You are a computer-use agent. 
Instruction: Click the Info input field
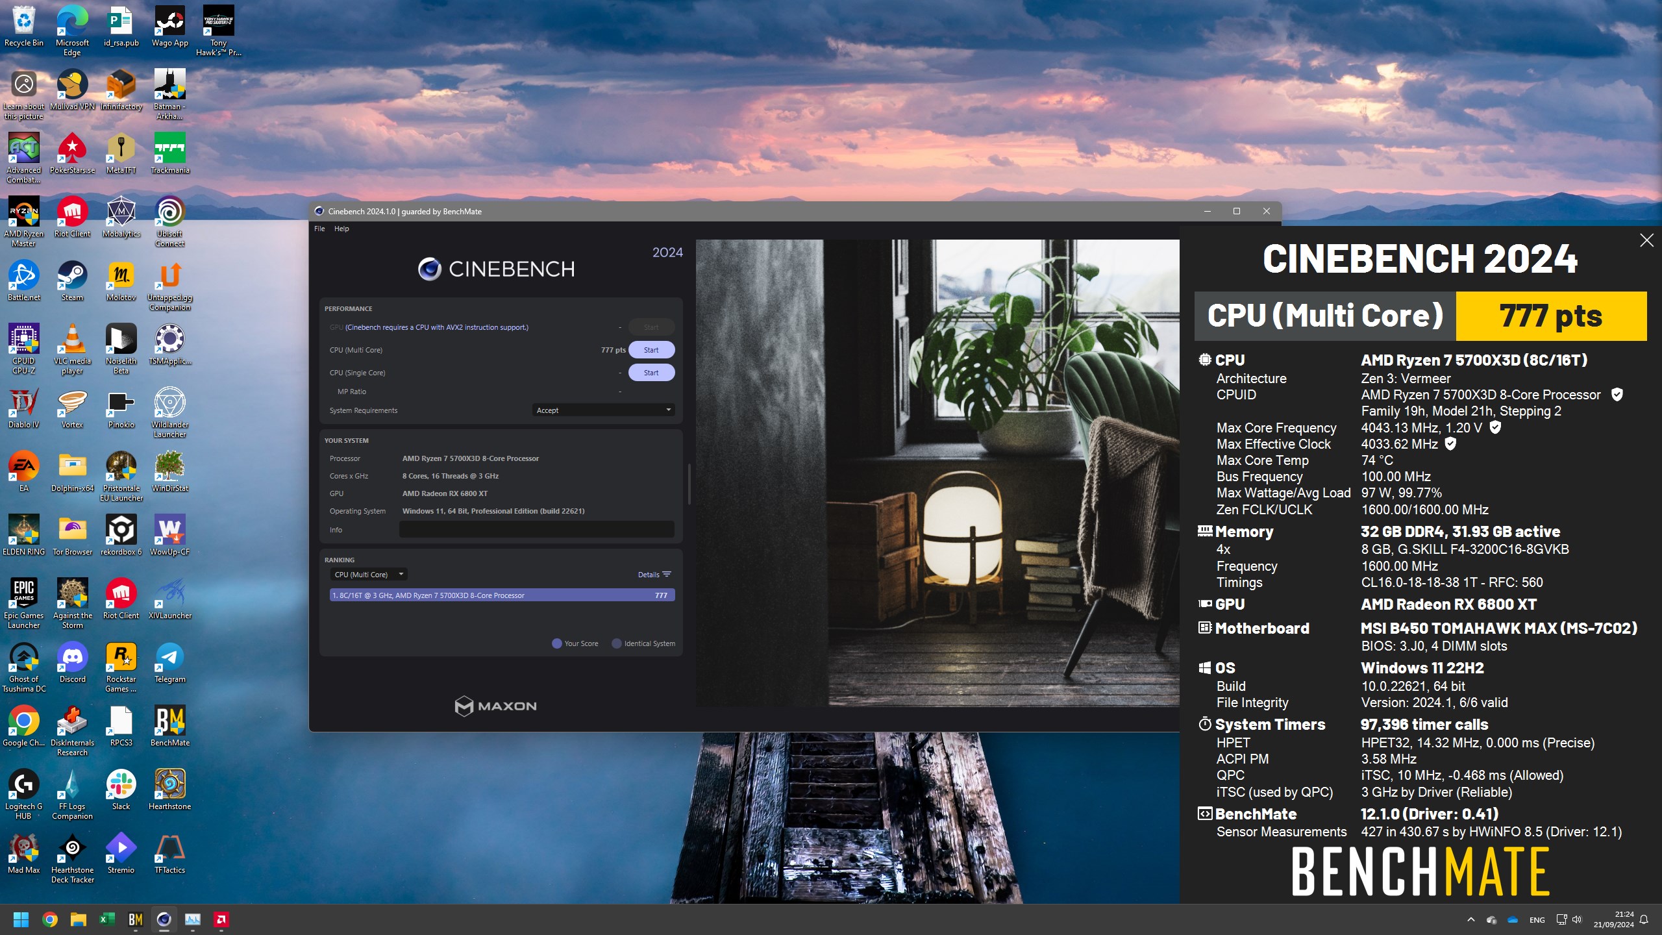(536, 530)
